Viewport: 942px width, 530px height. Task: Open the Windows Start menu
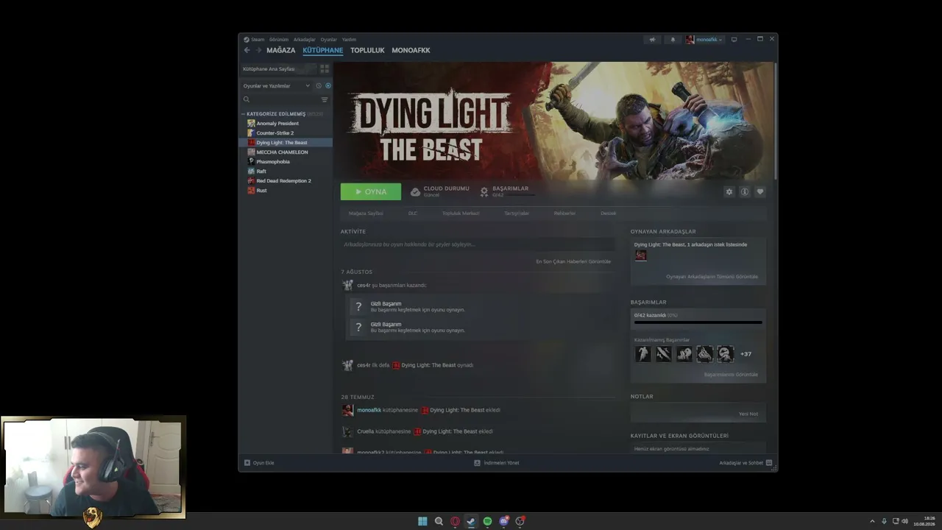click(422, 521)
